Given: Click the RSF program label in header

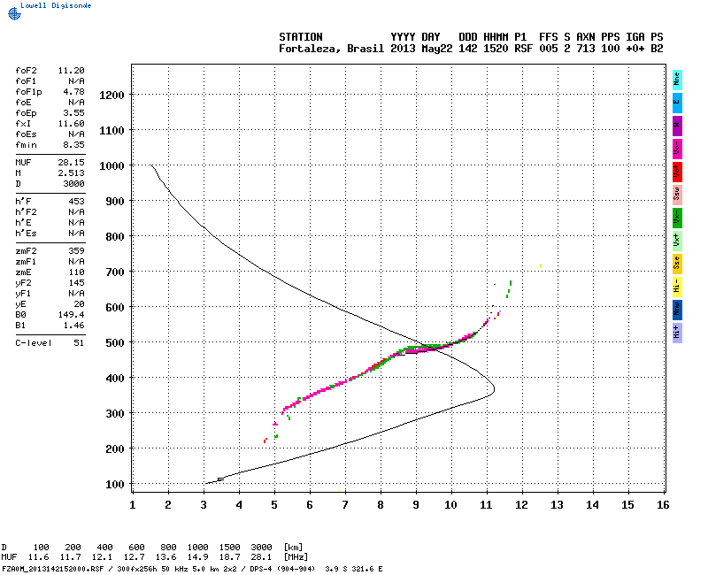Looking at the screenshot, I should [523, 49].
